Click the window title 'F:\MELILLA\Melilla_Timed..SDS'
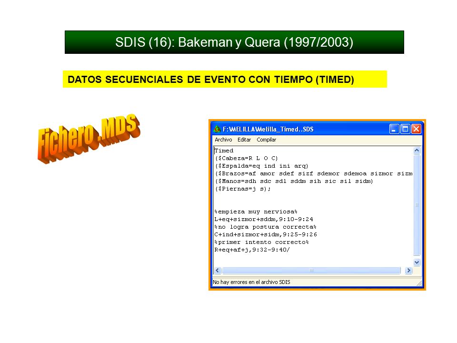Image resolution: width=457 pixels, height=343 pixels. point(268,129)
